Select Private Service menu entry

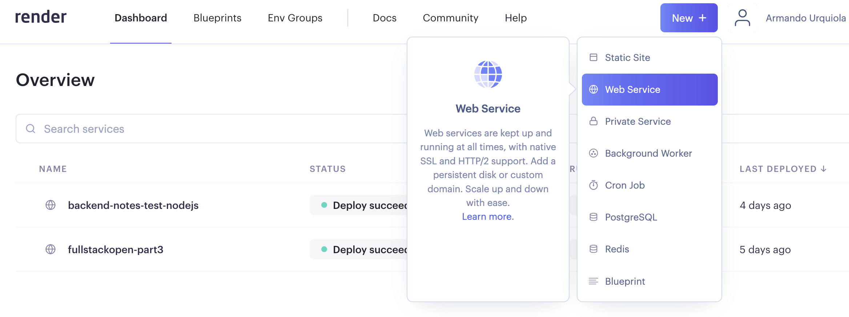[649, 122]
